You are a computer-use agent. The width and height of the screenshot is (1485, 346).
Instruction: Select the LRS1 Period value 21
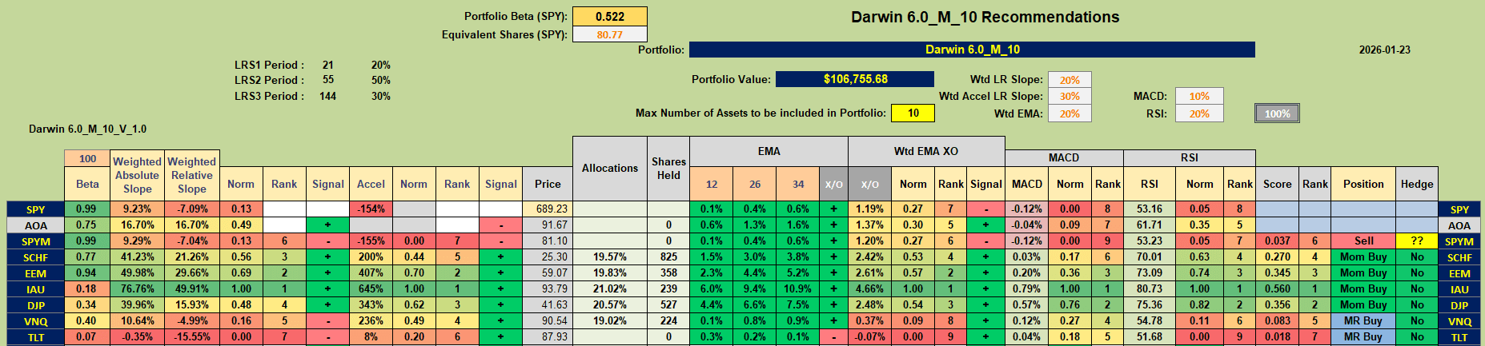tap(328, 65)
